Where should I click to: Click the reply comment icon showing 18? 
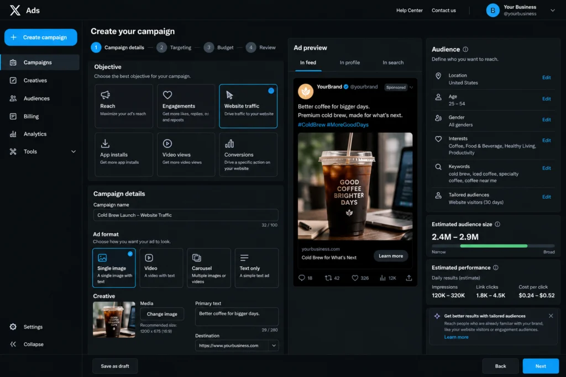pyautogui.click(x=302, y=278)
